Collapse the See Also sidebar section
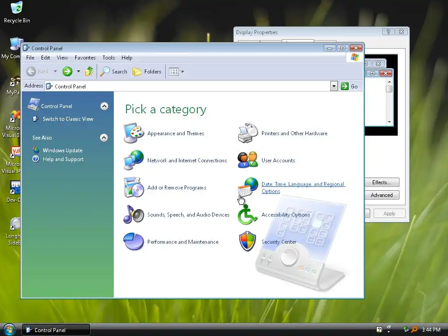The height and width of the screenshot is (336, 448). click(104, 138)
